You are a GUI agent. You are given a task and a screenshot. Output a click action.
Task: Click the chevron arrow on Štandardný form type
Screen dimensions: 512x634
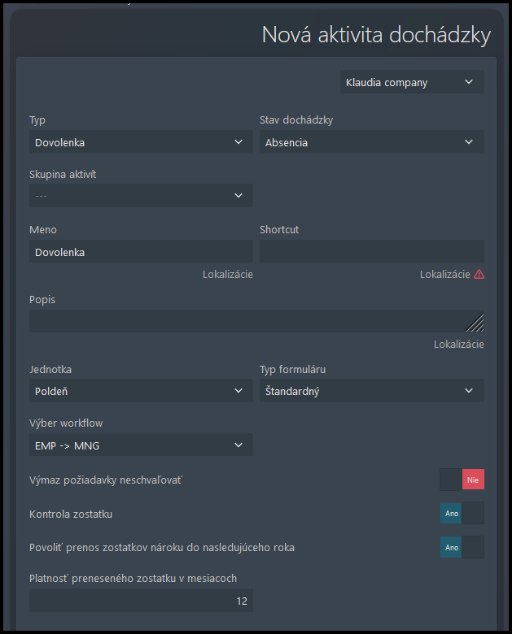click(x=469, y=391)
